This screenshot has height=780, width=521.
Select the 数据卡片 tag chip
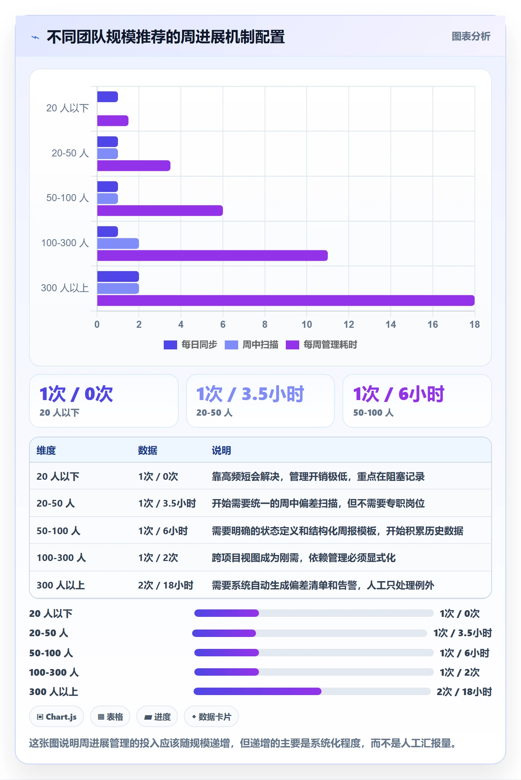point(211,717)
